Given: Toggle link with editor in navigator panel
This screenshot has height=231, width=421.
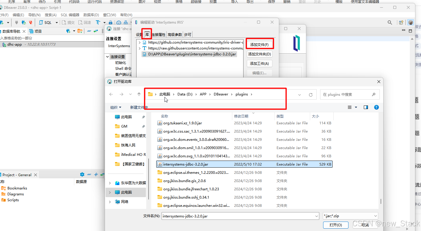Looking at the screenshot, I should (96, 31).
